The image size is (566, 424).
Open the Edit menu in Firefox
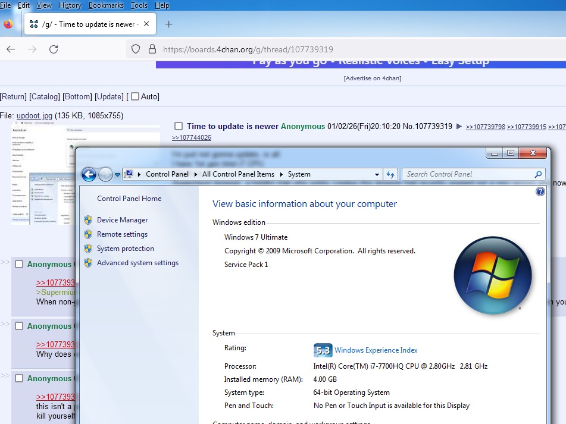point(24,5)
